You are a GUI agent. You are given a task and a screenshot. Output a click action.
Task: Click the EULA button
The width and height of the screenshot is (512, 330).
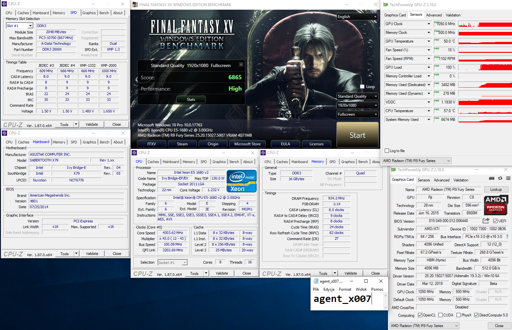285,144
